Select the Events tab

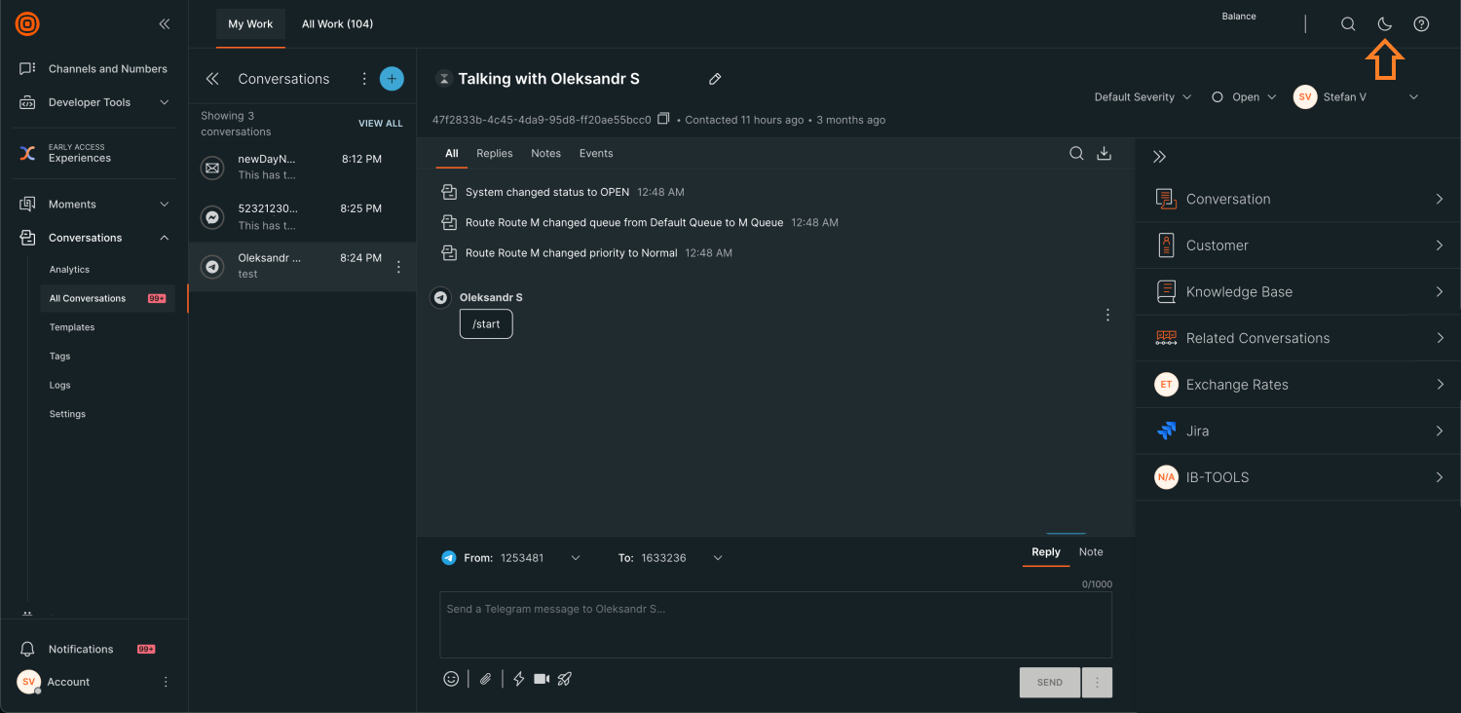click(x=596, y=153)
